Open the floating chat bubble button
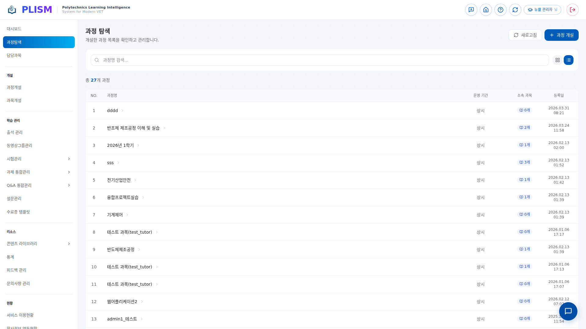Viewport: 586px width, 329px height. [x=568, y=311]
